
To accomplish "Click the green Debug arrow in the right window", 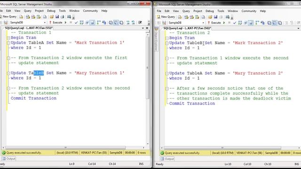I will (x=224, y=23).
